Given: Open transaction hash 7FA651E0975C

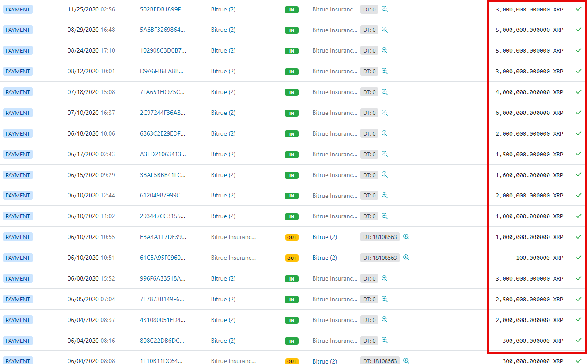Looking at the screenshot, I should [162, 92].
